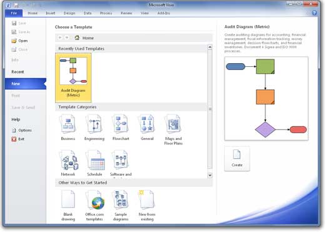Open the General template category
Viewport: 326px width, 232px height.
tap(147, 128)
